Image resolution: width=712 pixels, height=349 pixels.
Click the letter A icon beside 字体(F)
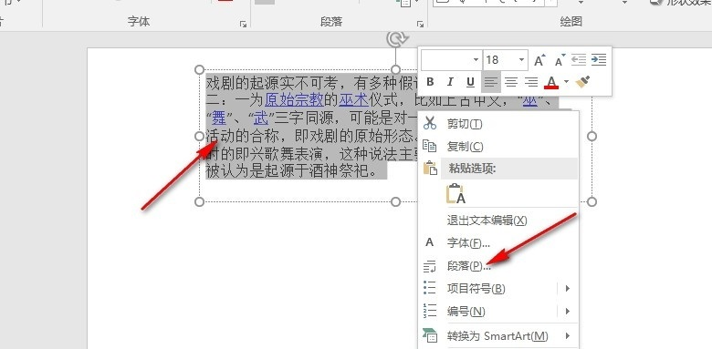(430, 242)
